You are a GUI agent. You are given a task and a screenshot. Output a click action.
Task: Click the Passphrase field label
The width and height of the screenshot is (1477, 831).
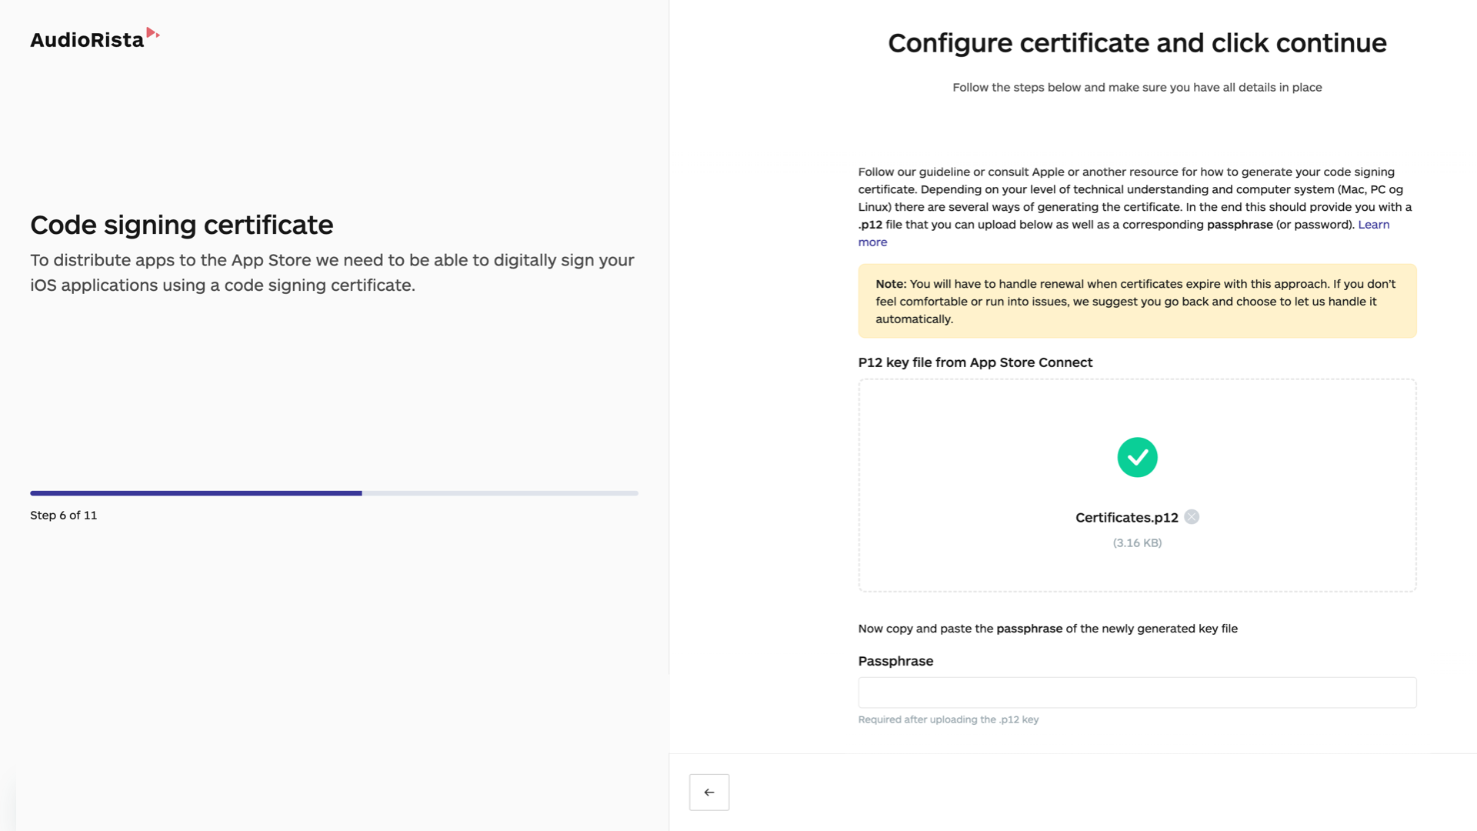(895, 661)
